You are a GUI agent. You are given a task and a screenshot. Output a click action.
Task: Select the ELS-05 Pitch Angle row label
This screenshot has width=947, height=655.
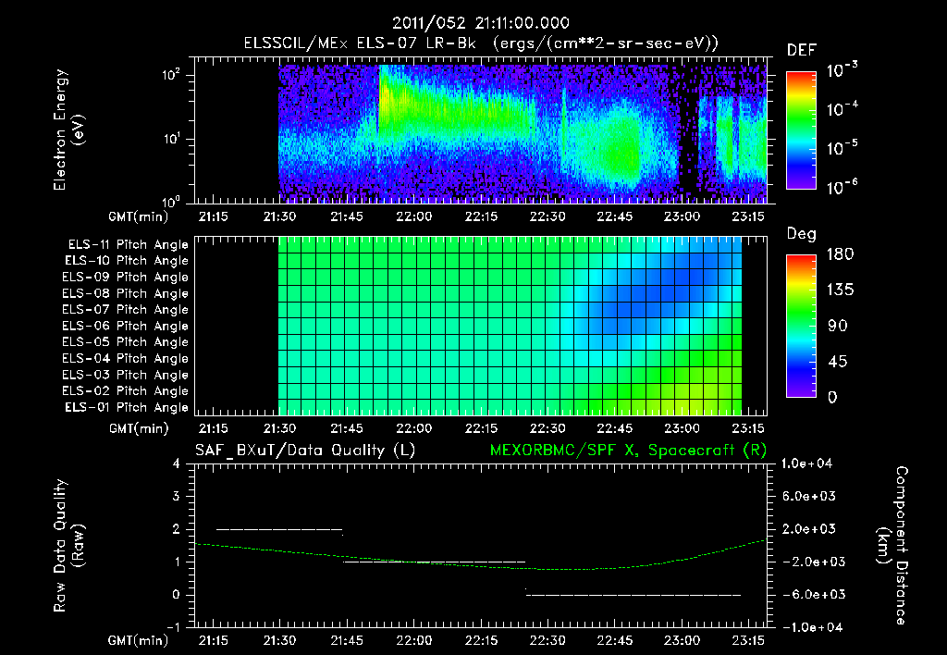(125, 342)
